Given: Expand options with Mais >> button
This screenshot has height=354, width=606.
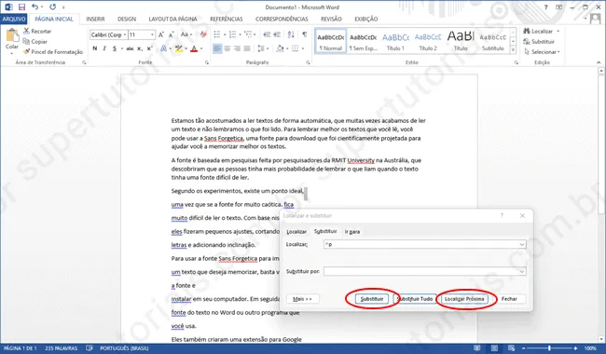Looking at the screenshot, I should tap(303, 299).
